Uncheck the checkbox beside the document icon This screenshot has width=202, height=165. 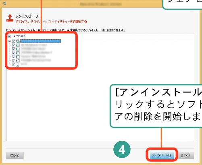[x=14, y=65]
